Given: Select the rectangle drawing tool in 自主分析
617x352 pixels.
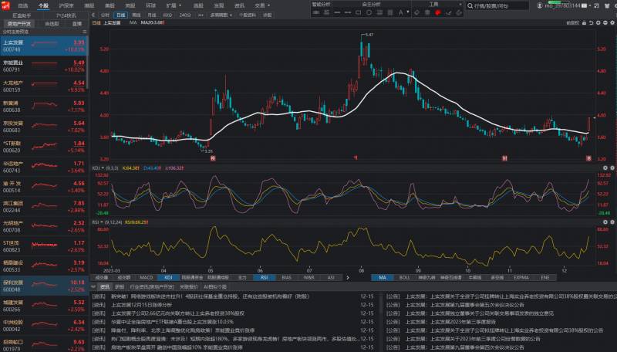Looking at the screenshot, I should [358, 12].
